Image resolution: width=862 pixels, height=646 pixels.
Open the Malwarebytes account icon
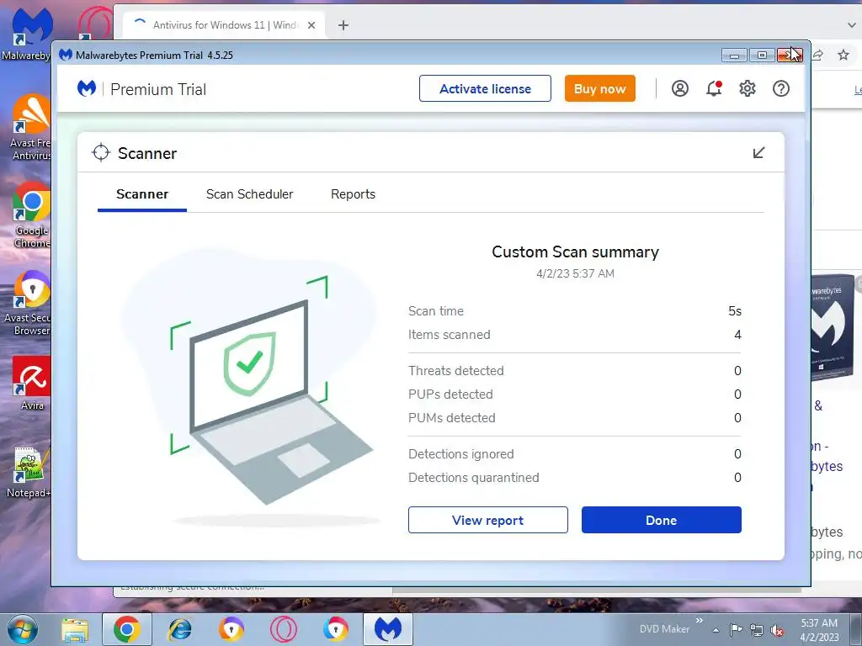tap(680, 88)
